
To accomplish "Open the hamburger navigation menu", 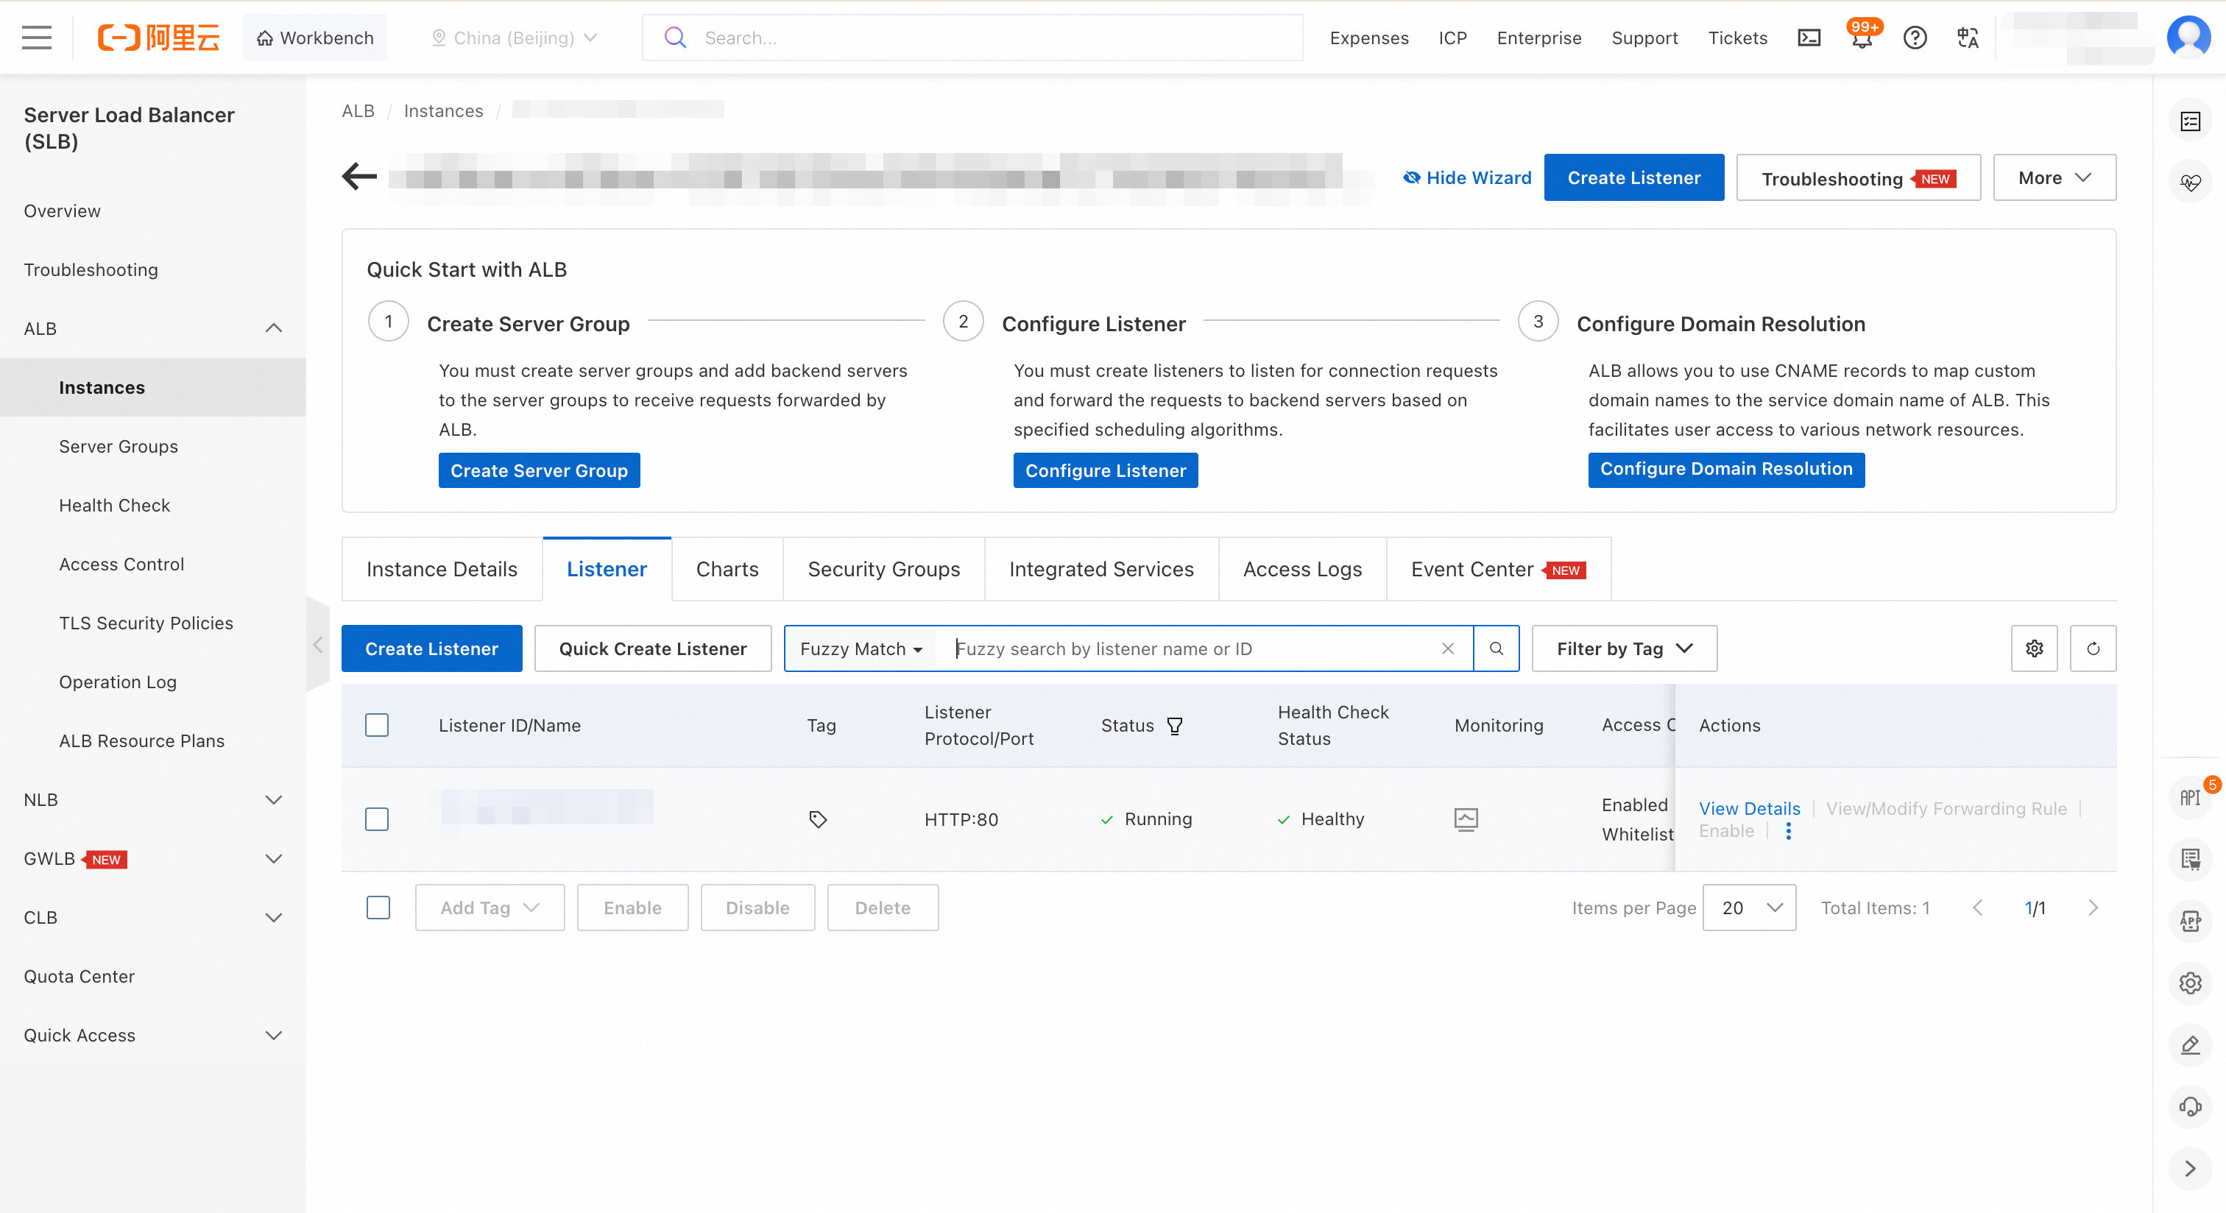I will [x=36, y=37].
